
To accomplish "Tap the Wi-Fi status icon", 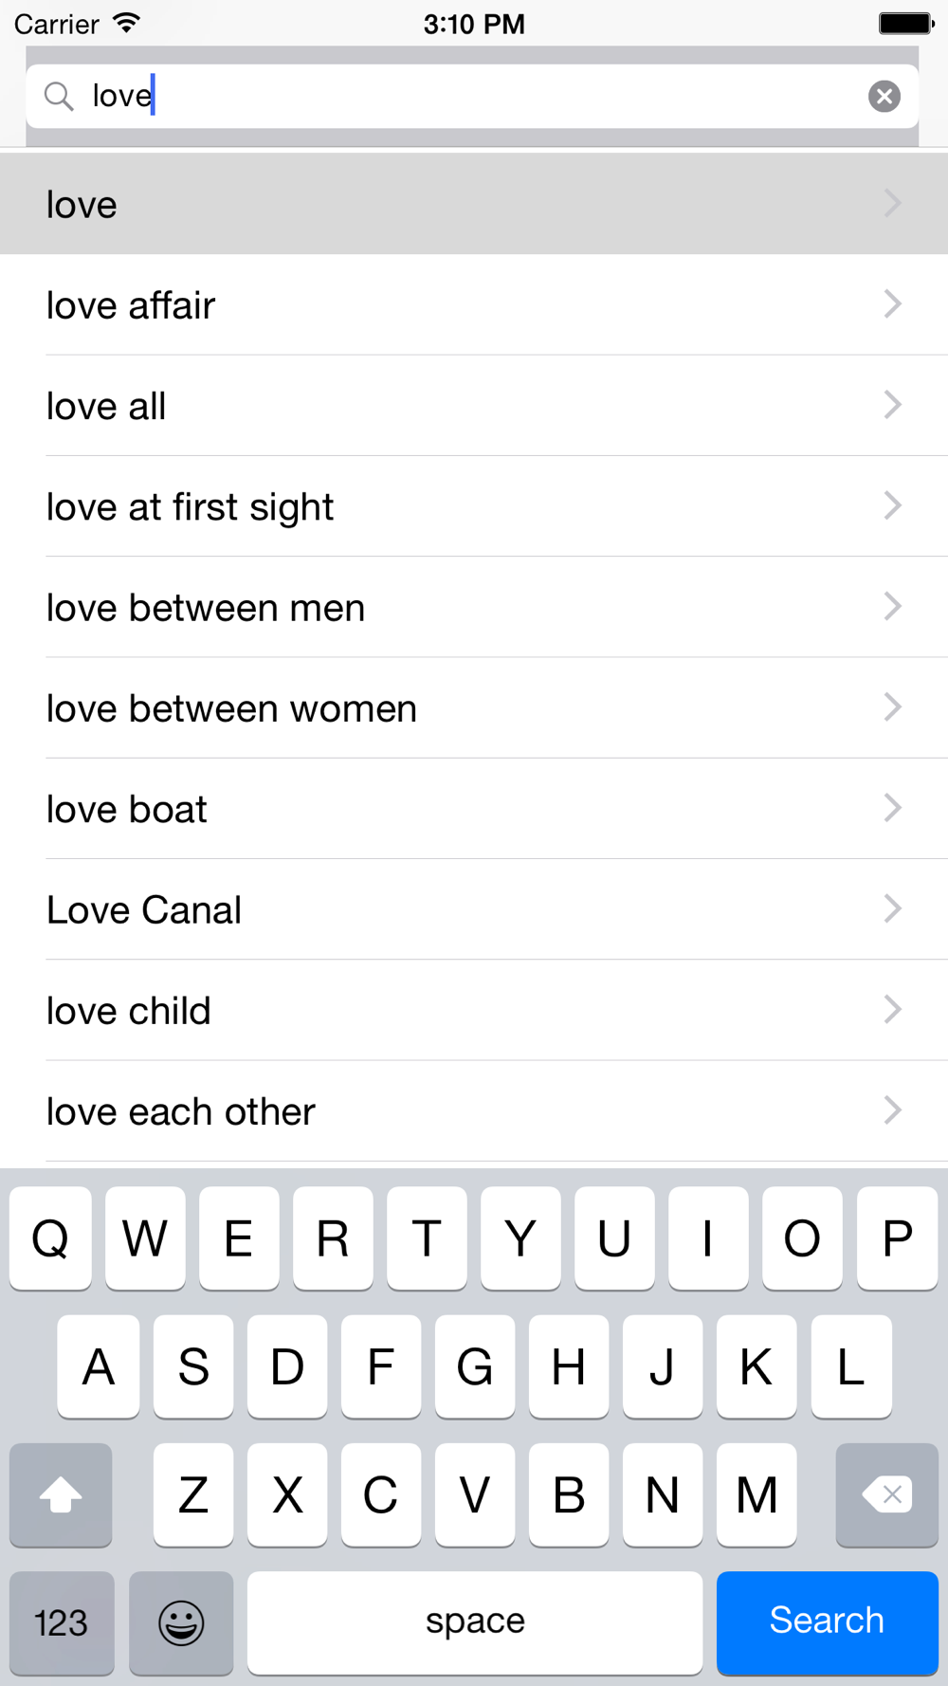I will click(x=126, y=23).
